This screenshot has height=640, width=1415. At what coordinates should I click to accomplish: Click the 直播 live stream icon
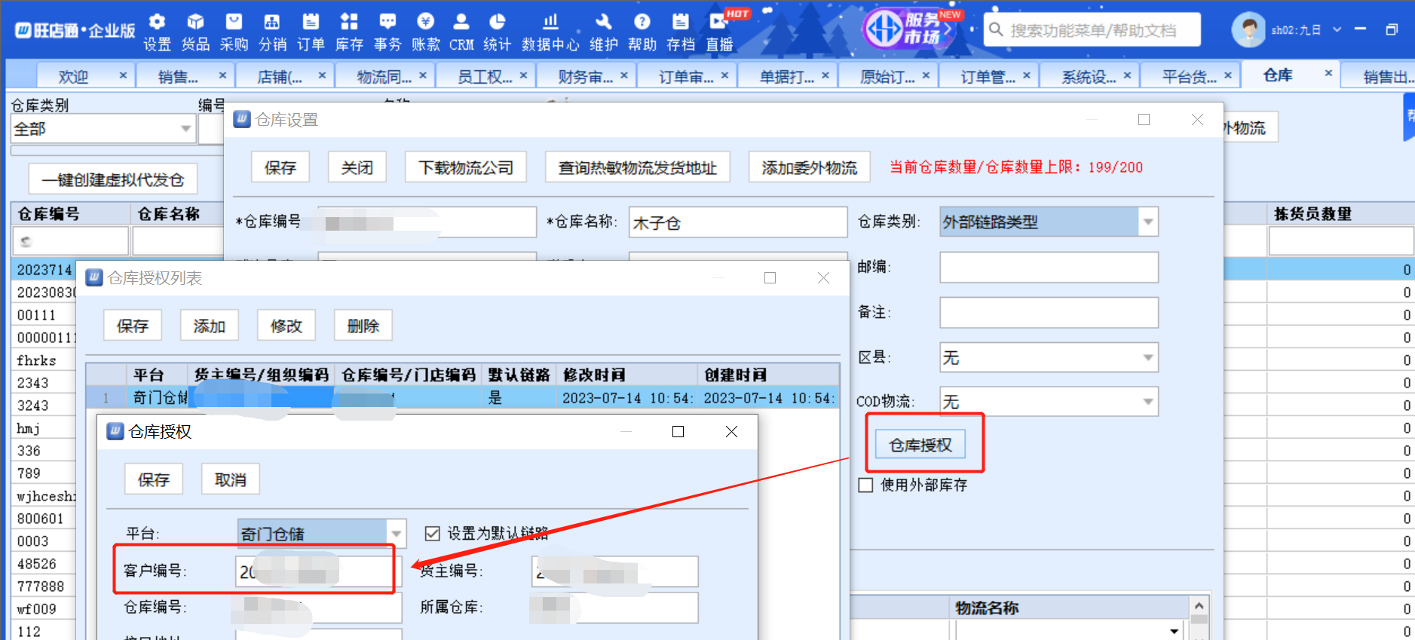pos(719,32)
